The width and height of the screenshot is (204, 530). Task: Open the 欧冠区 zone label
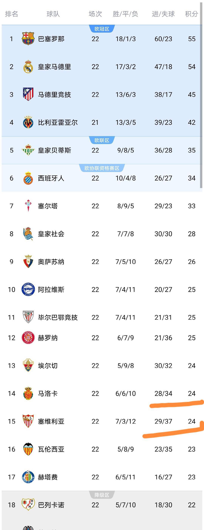pos(102,29)
